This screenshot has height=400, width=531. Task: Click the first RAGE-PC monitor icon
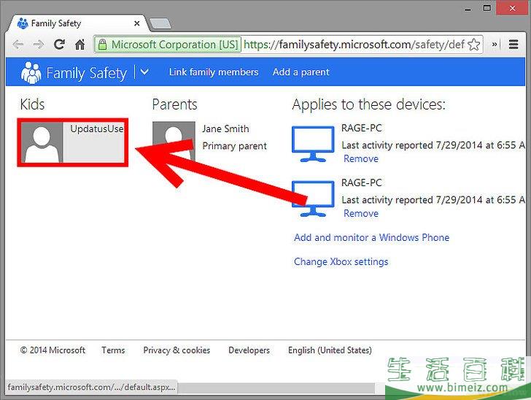point(313,144)
